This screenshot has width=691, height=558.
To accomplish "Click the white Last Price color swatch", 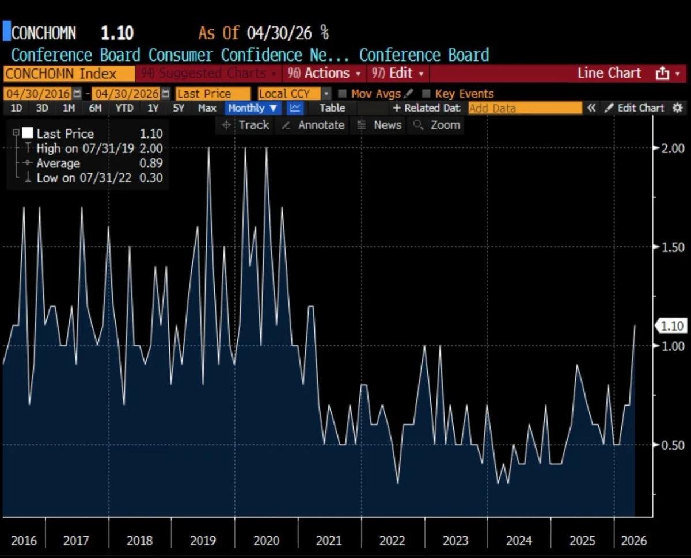I will (27, 133).
